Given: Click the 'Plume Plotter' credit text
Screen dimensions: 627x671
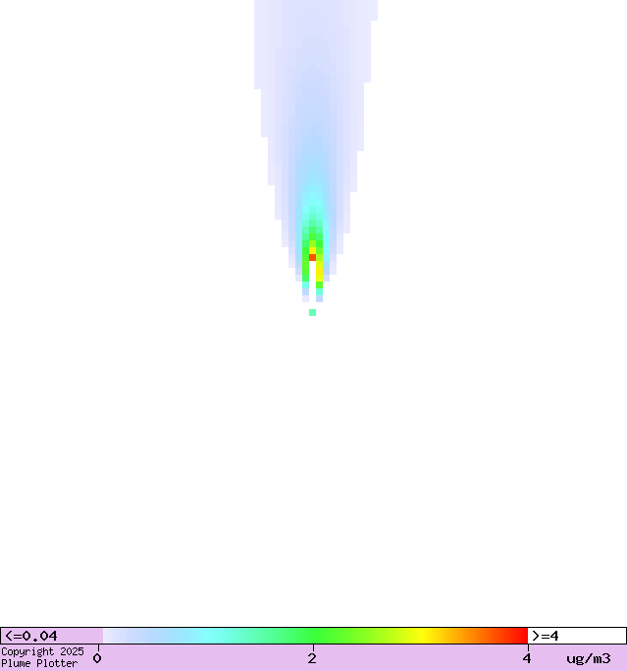Looking at the screenshot, I should [x=39, y=663].
